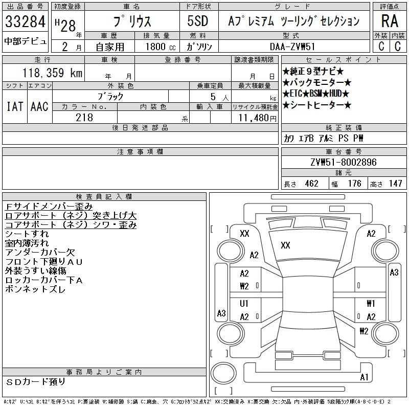Click the recycle deposit amount 11,480円

click(255, 118)
